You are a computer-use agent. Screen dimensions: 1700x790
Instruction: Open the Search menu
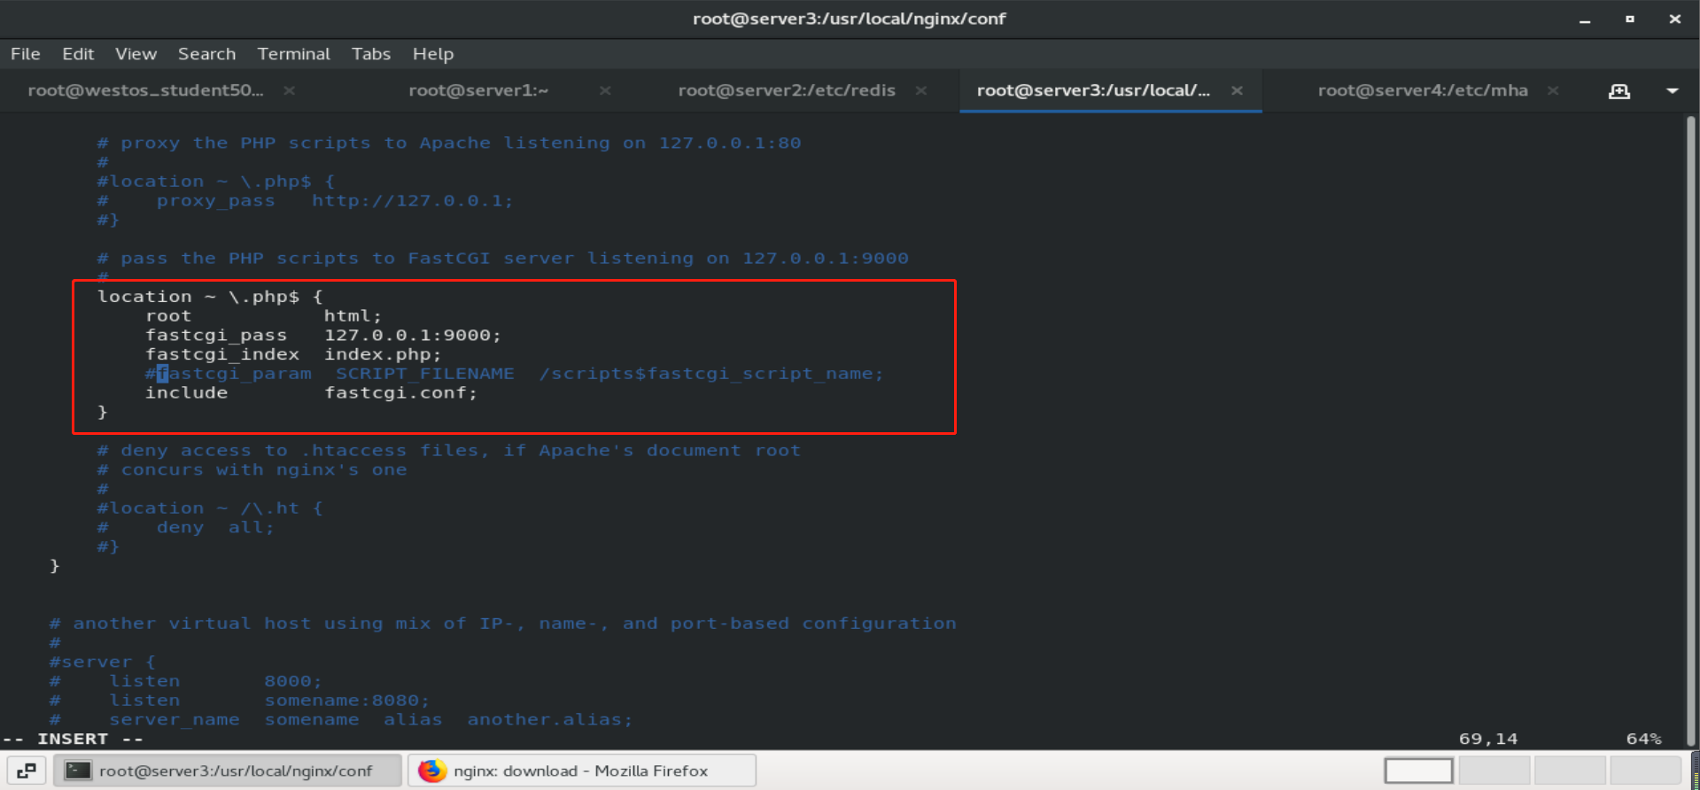(x=206, y=54)
